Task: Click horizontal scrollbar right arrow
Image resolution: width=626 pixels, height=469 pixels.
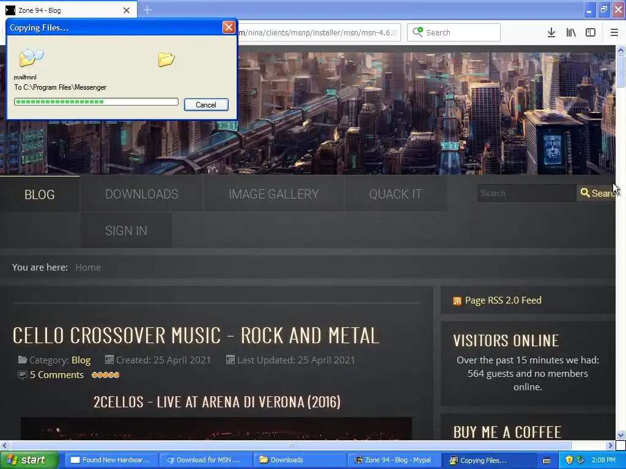Action: pyautogui.click(x=610, y=445)
